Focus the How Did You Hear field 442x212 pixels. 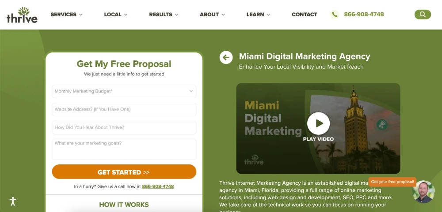(124, 127)
